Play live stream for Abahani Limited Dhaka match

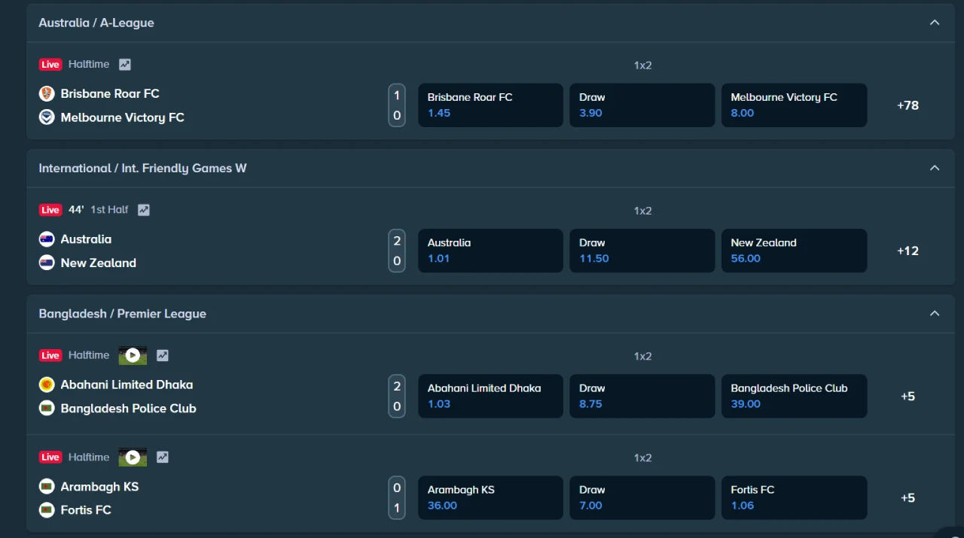pos(133,355)
